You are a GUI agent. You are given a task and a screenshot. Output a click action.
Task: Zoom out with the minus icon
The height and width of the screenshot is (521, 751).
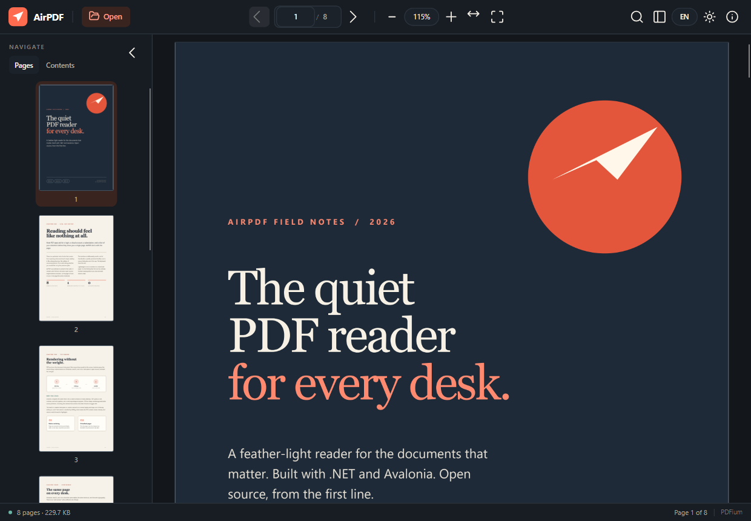tap(392, 17)
